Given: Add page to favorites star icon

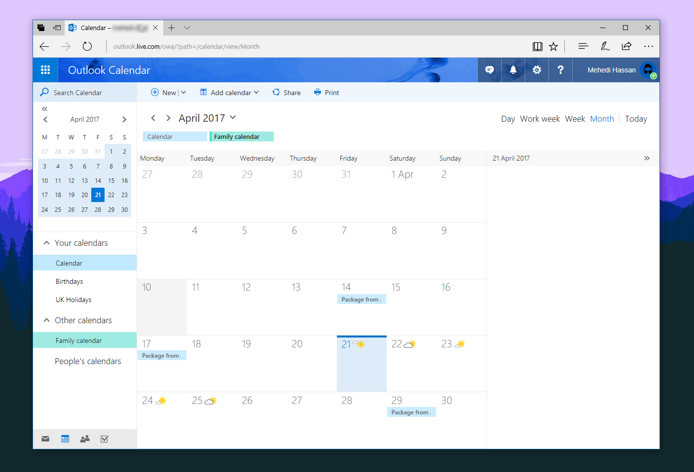Looking at the screenshot, I should [x=553, y=46].
